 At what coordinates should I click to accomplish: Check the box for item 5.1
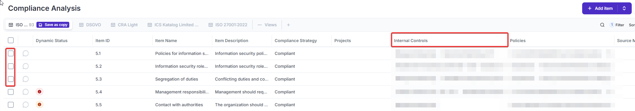tap(11, 53)
